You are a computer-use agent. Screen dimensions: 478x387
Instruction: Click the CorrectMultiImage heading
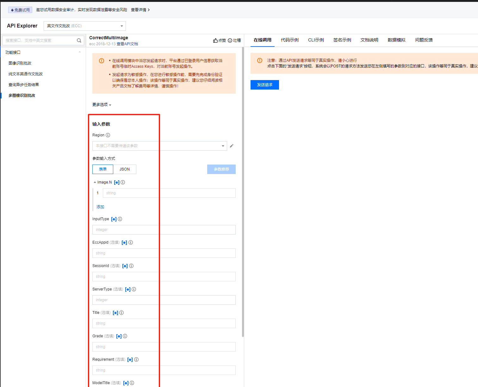pos(109,38)
